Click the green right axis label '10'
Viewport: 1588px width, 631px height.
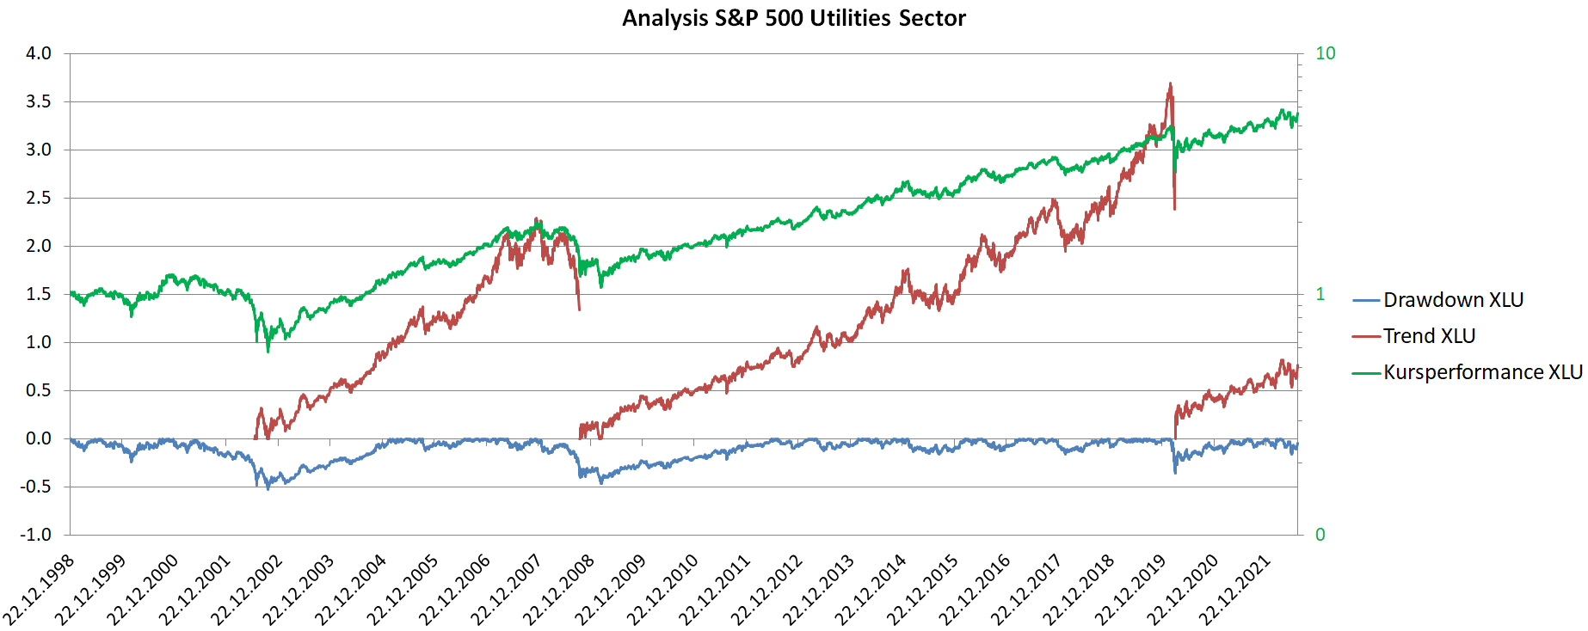[x=1325, y=53]
